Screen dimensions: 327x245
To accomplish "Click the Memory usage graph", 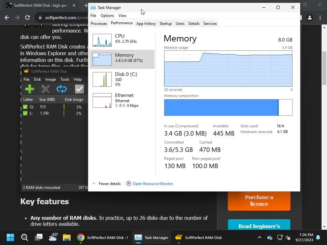I will point(228,69).
